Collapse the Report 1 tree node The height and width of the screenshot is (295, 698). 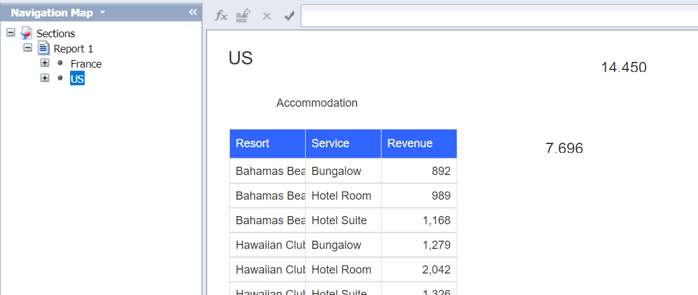pos(28,48)
